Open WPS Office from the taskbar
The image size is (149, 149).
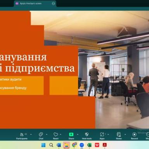tap(97, 145)
